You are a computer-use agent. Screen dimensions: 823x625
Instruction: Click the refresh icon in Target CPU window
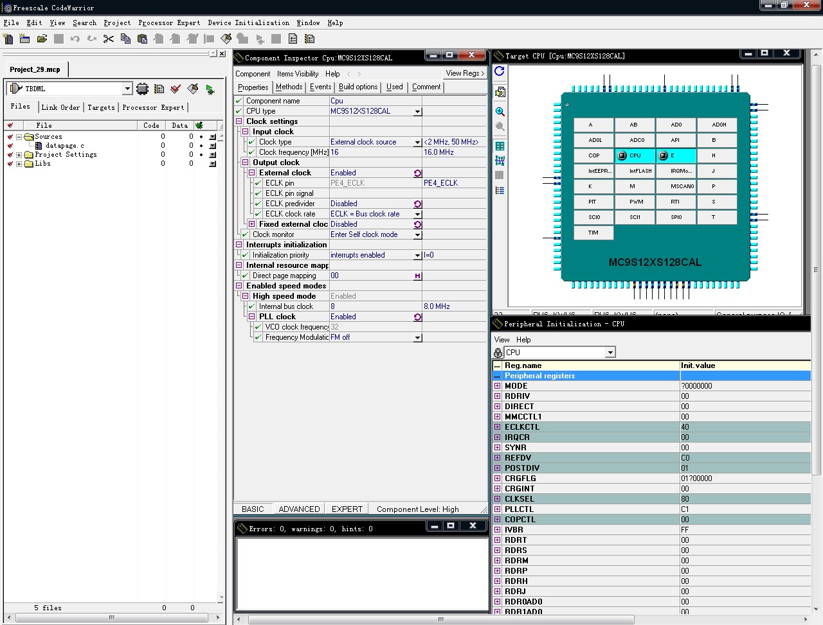pyautogui.click(x=500, y=71)
